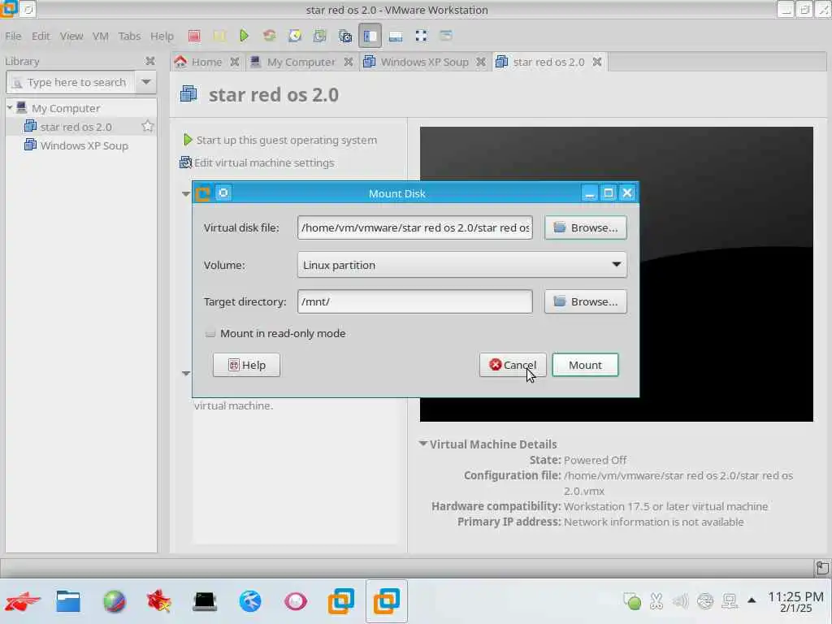This screenshot has width=832, height=624.
Task: Click the yellow Suspend toolbar icon
Action: [x=219, y=36]
